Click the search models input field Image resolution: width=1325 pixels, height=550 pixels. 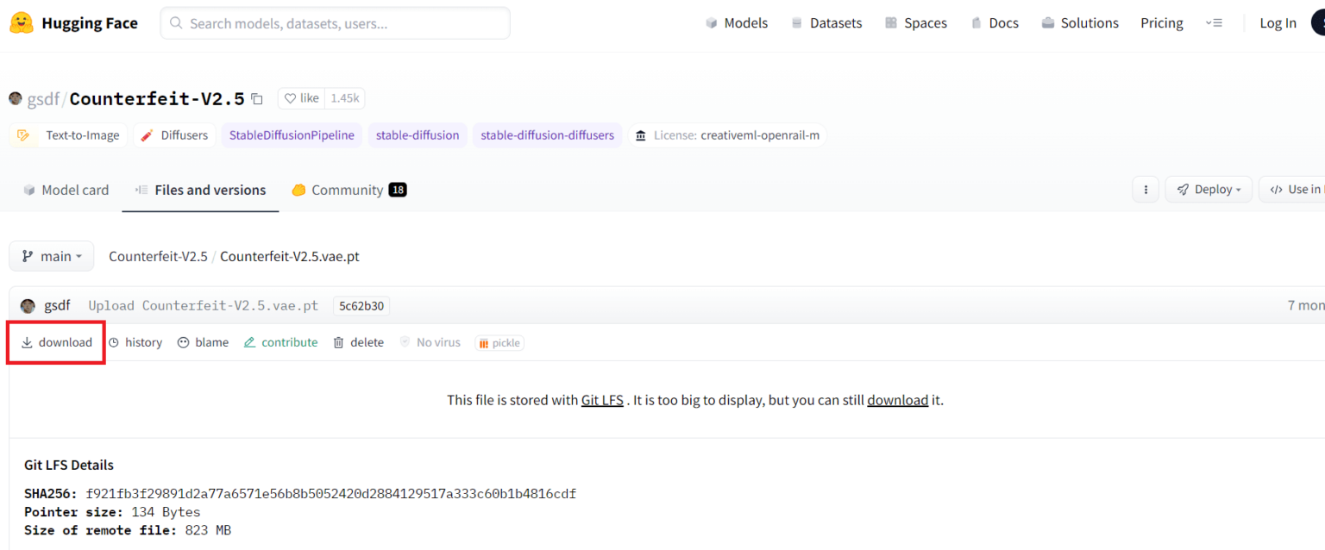coord(335,23)
